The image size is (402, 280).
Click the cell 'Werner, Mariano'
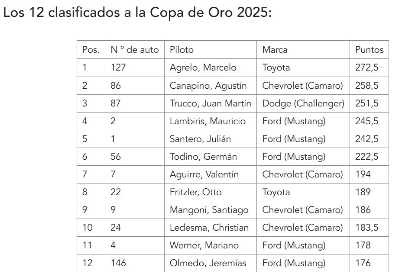(211, 245)
